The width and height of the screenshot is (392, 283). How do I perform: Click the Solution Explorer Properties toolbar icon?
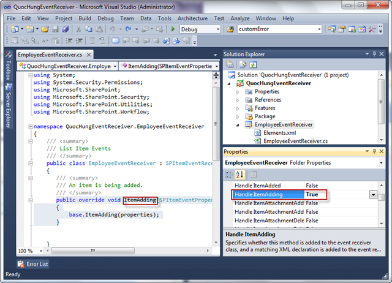click(x=230, y=65)
